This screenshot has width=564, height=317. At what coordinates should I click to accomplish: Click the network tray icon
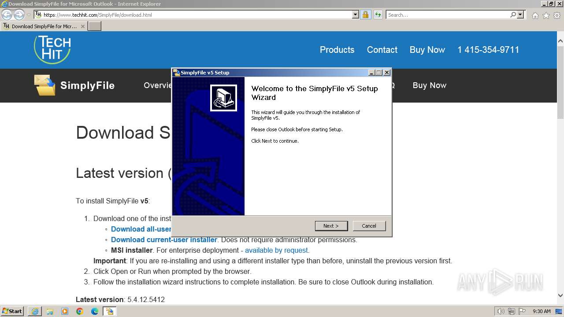(x=512, y=311)
